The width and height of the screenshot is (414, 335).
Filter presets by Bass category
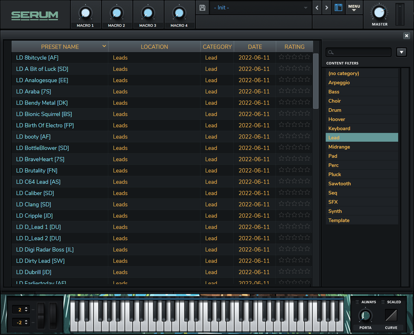click(x=362, y=92)
